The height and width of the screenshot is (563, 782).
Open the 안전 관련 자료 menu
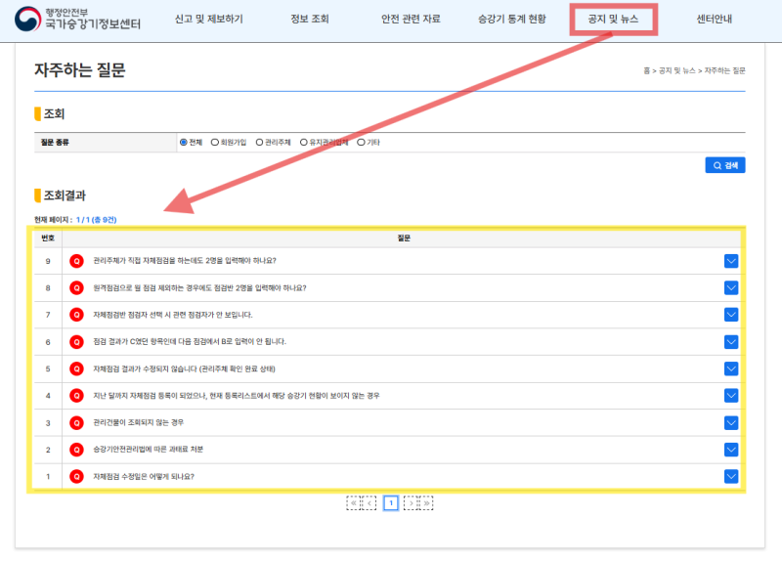[x=411, y=19]
